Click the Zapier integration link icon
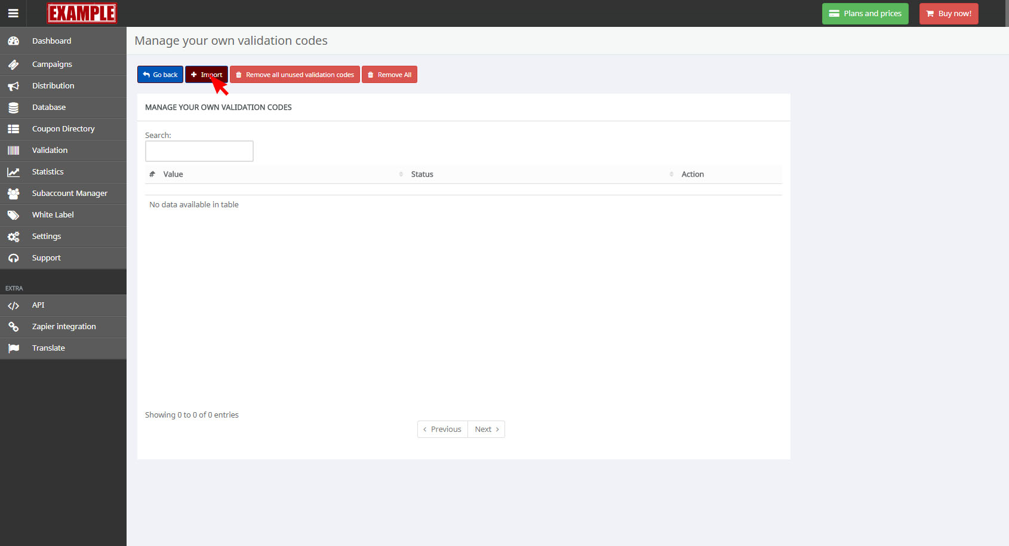 [x=13, y=327]
